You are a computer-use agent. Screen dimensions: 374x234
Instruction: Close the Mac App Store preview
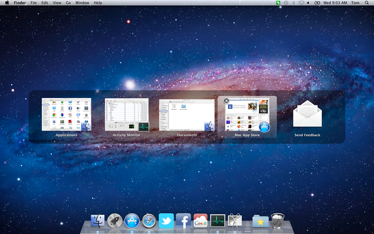pyautogui.click(x=226, y=101)
